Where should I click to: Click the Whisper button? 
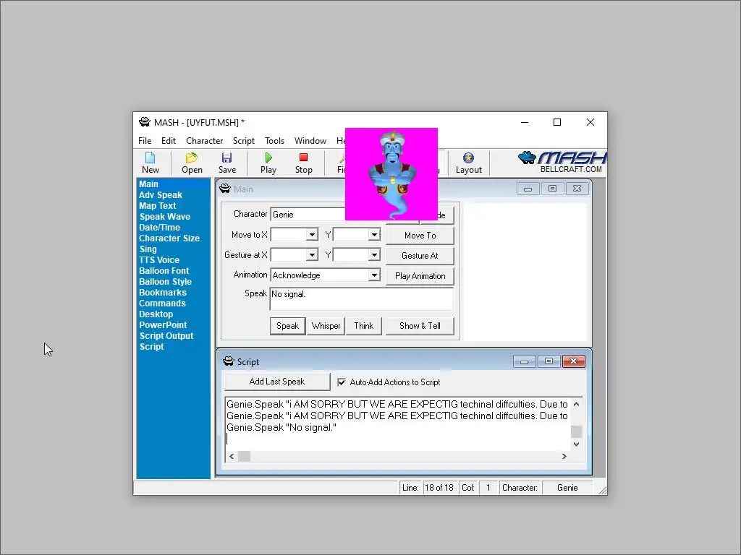(x=326, y=326)
